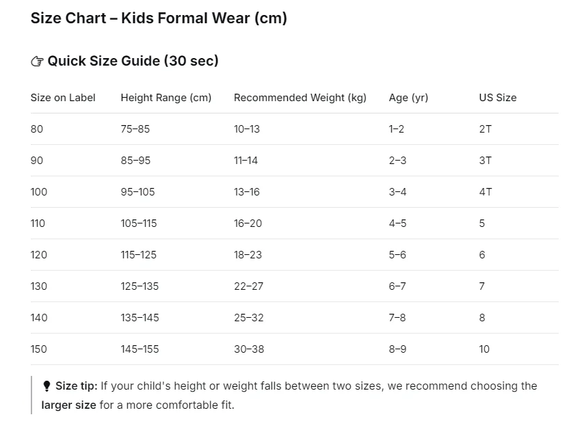Image resolution: width=571 pixels, height=432 pixels.
Task: Select the size 80 label cell
Action: 37,129
